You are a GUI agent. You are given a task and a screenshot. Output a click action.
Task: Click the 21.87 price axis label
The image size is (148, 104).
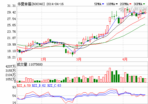coord(11,38)
